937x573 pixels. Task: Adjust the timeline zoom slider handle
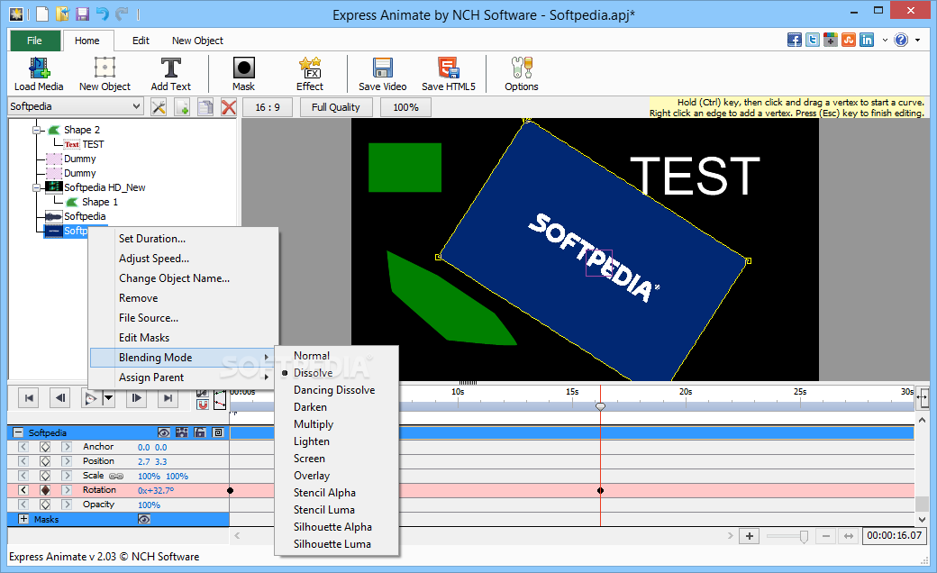coord(804,537)
